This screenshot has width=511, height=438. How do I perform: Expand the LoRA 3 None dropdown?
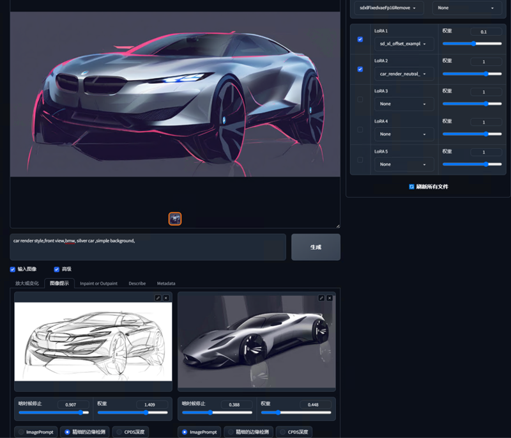404,104
